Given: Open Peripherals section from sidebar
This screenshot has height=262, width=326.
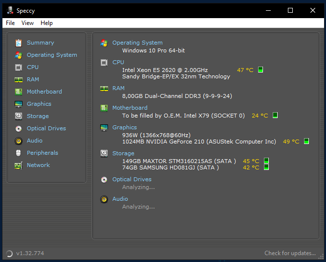Looking at the screenshot, I should point(43,153).
